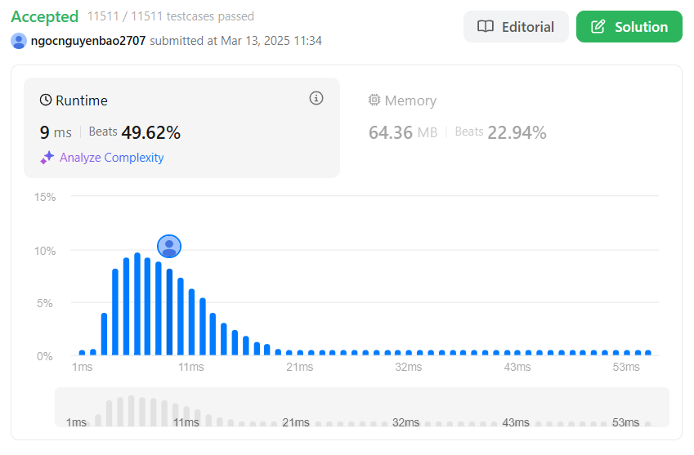Click the sparkle icon beside Analyze Complexity
This screenshot has width=694, height=455.
point(47,158)
